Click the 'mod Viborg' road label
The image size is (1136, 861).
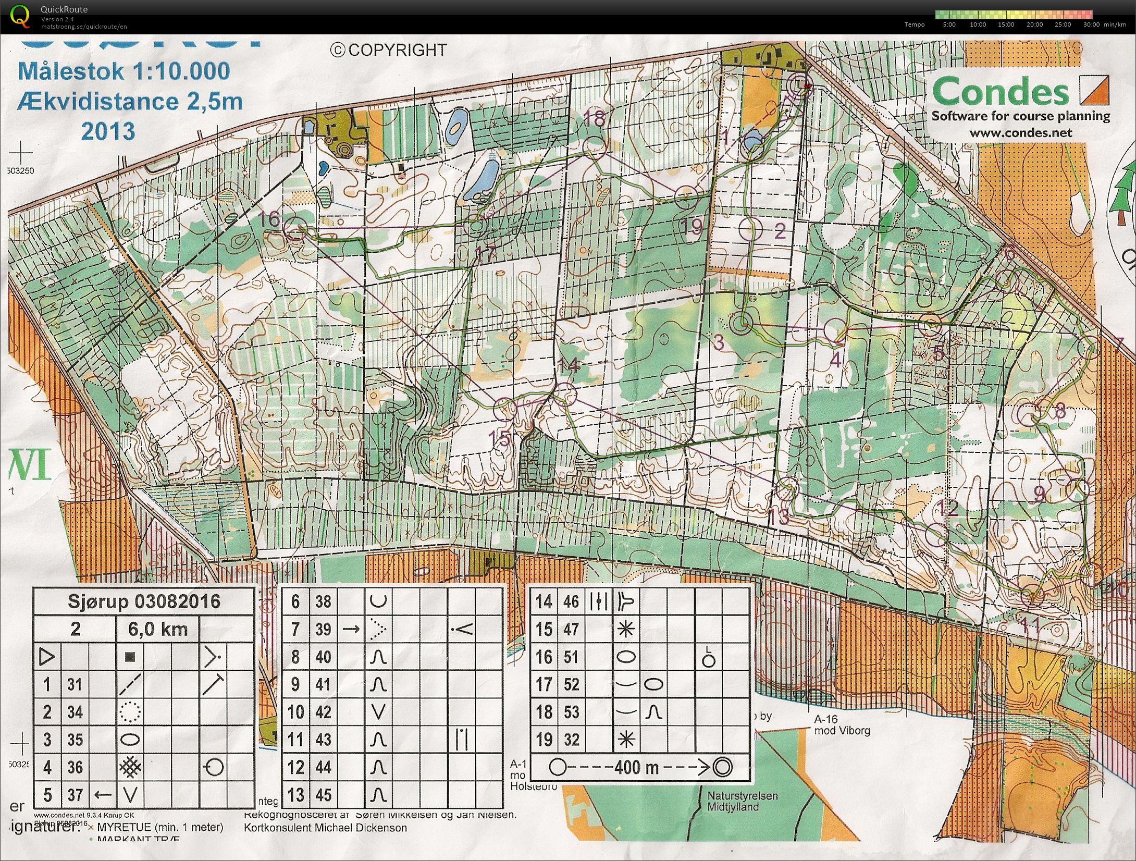[842, 730]
